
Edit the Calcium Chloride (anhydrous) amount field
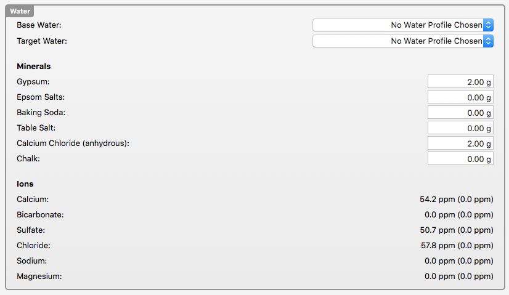460,143
